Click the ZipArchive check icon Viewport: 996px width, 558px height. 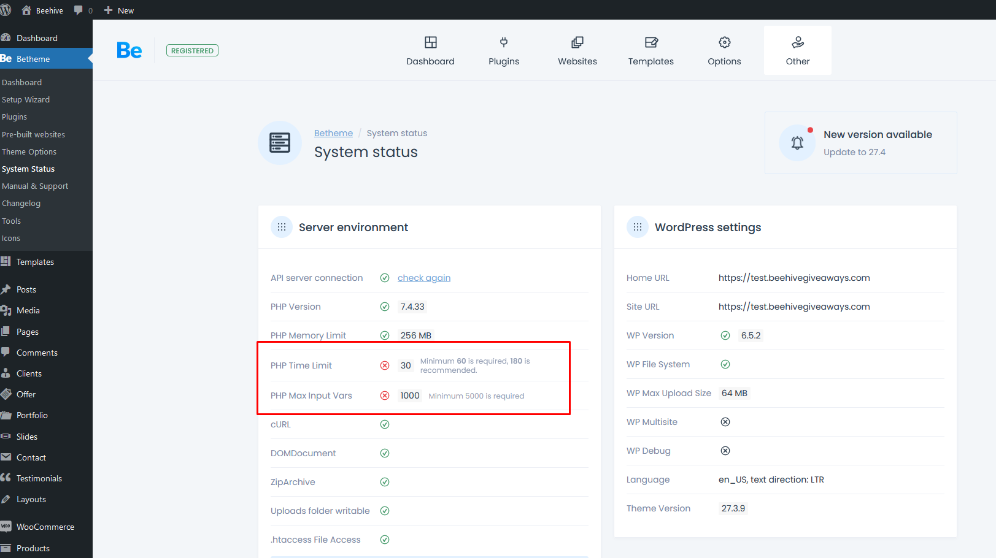pyautogui.click(x=385, y=482)
